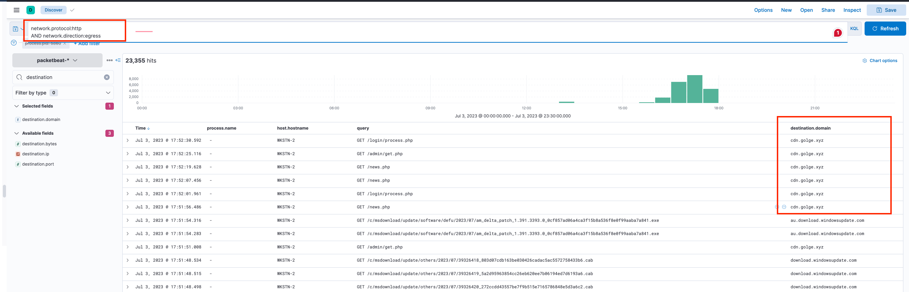
Task: Click the Add filter link
Action: [87, 44]
